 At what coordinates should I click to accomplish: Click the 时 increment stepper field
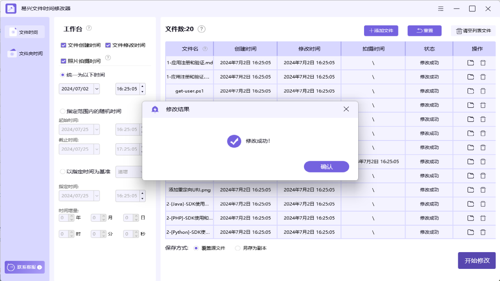click(x=66, y=234)
